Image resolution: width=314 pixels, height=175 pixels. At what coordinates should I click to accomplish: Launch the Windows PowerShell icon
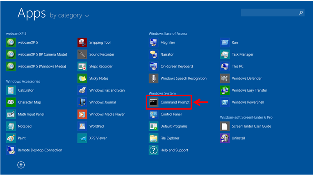click(x=225, y=102)
